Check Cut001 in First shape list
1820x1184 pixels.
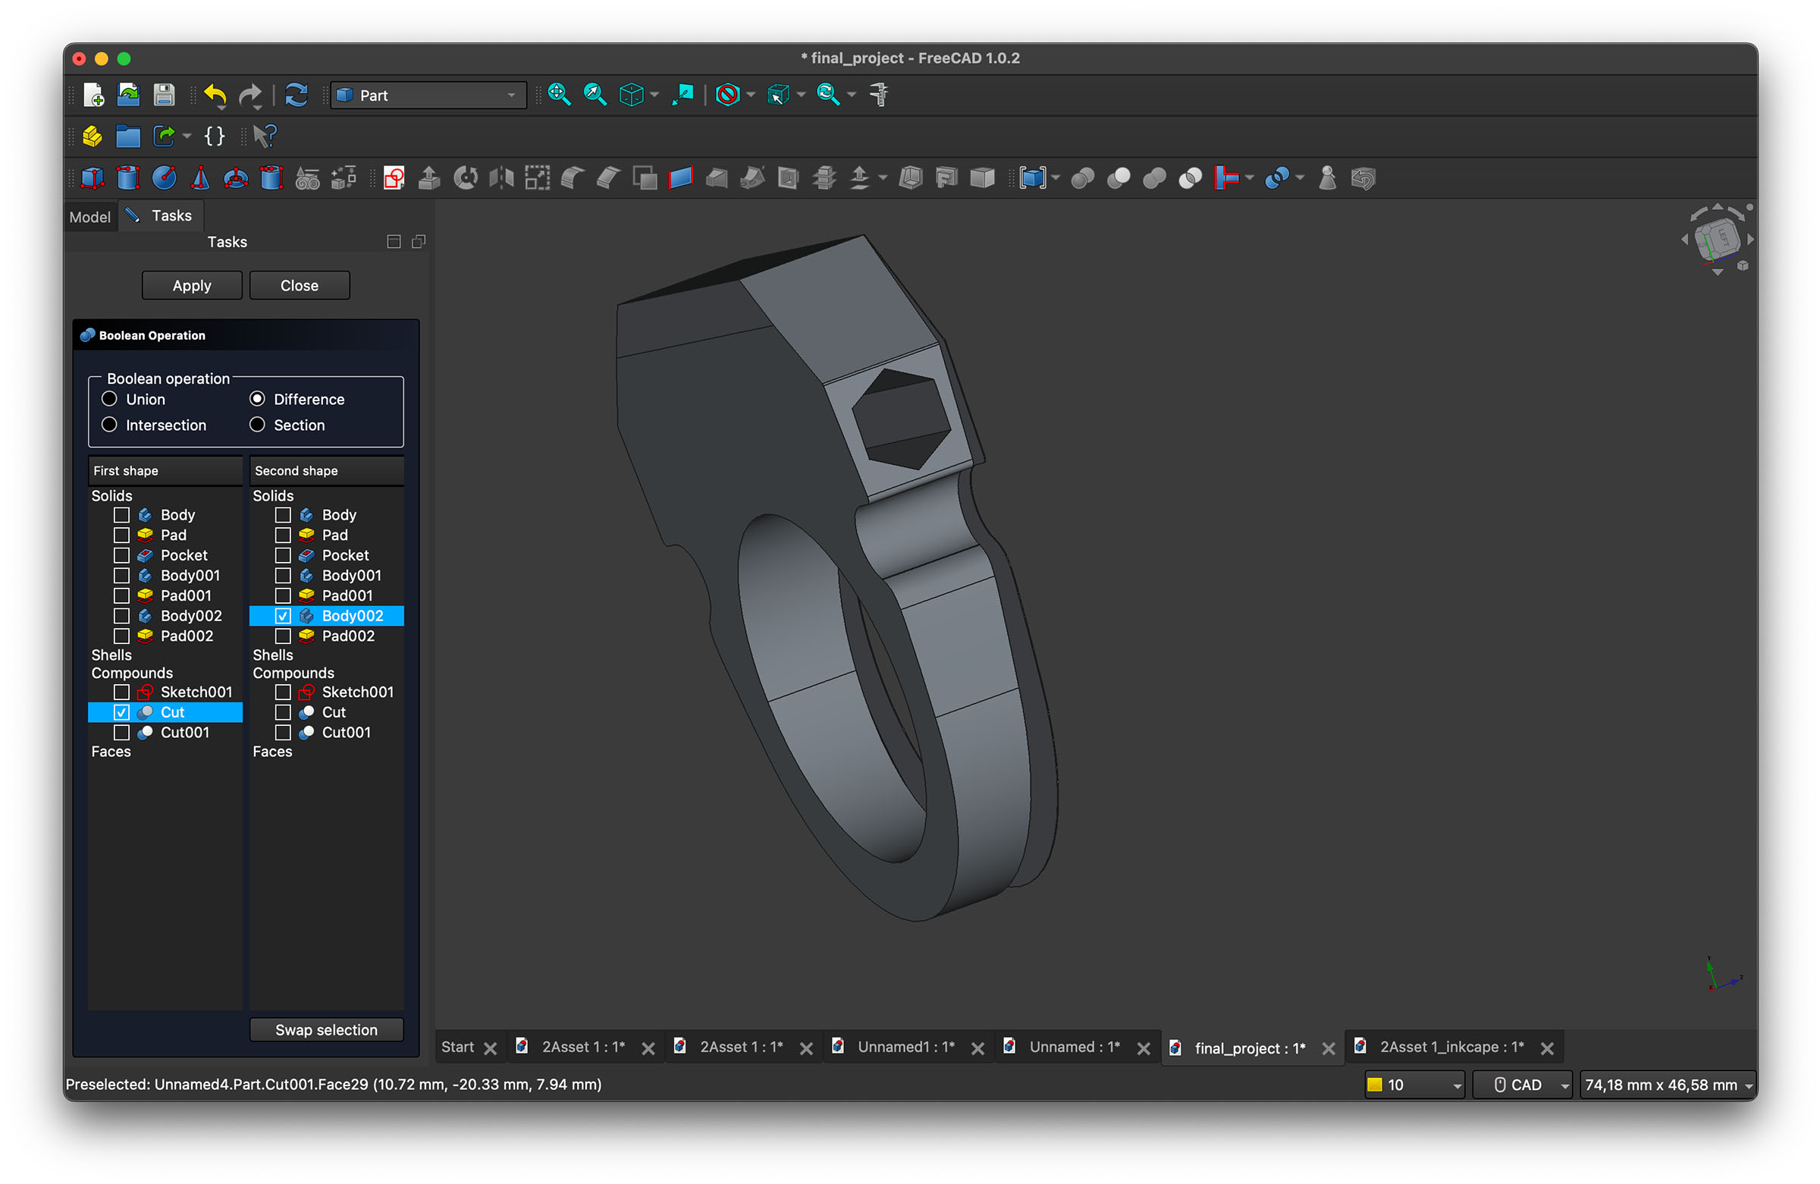[121, 732]
